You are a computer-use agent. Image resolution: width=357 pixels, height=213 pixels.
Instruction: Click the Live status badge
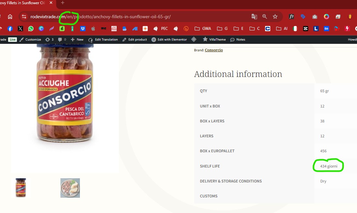(x=13, y=39)
